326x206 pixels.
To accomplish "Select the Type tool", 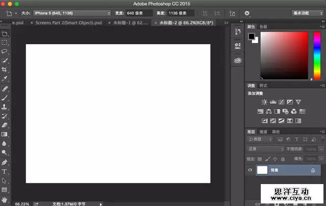I will 5,171.
